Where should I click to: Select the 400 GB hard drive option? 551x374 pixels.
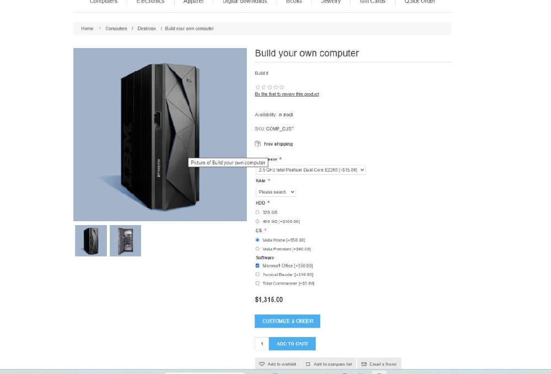257,221
